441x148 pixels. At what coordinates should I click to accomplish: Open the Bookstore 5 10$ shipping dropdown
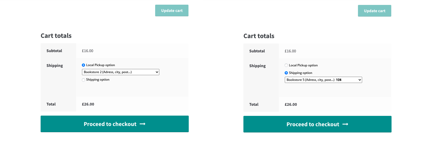[323, 80]
